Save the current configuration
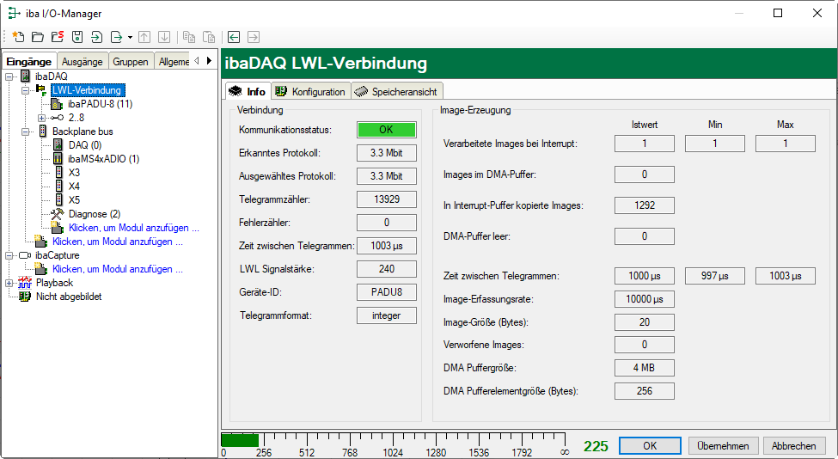Image resolution: width=838 pixels, height=459 pixels. (x=77, y=37)
